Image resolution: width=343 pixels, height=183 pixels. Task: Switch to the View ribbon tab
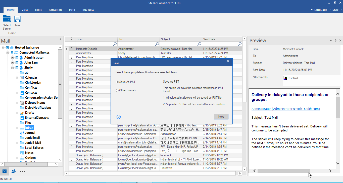click(25, 10)
